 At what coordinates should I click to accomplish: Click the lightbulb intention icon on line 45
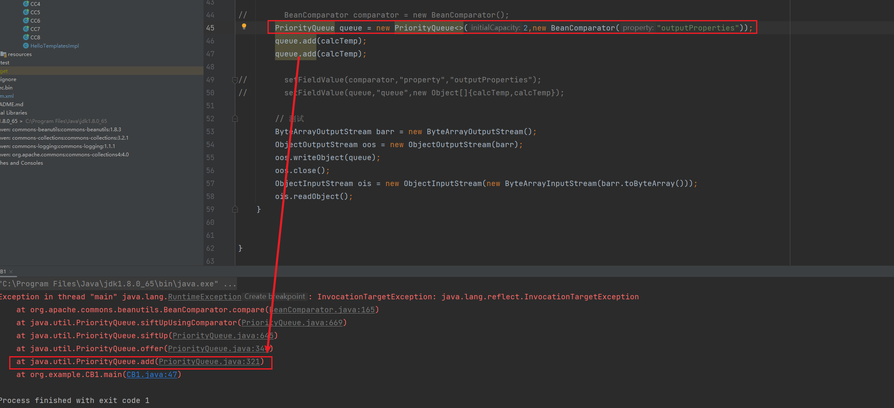tap(244, 27)
